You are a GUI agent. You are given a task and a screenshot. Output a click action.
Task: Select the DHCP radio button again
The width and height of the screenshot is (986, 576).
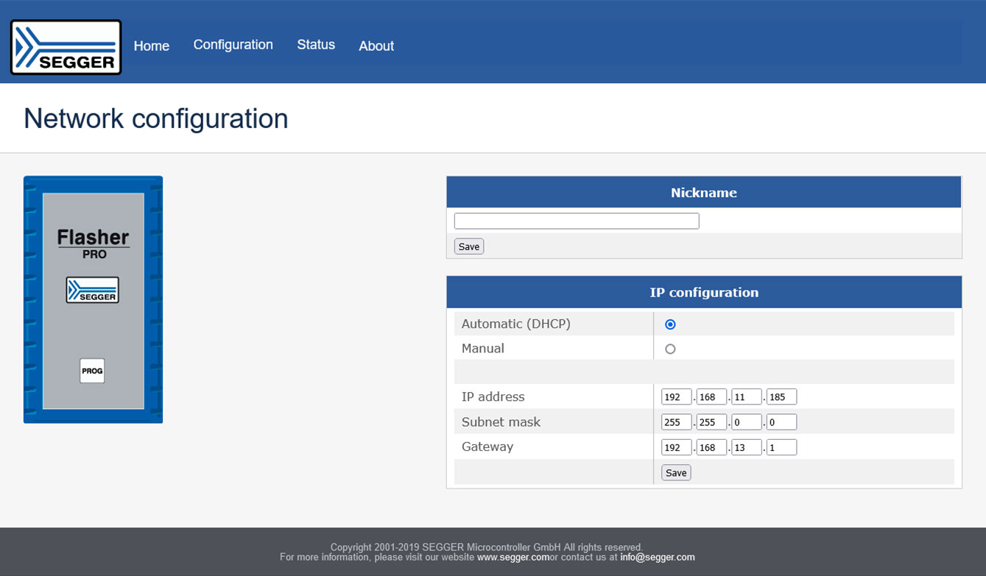tap(670, 324)
